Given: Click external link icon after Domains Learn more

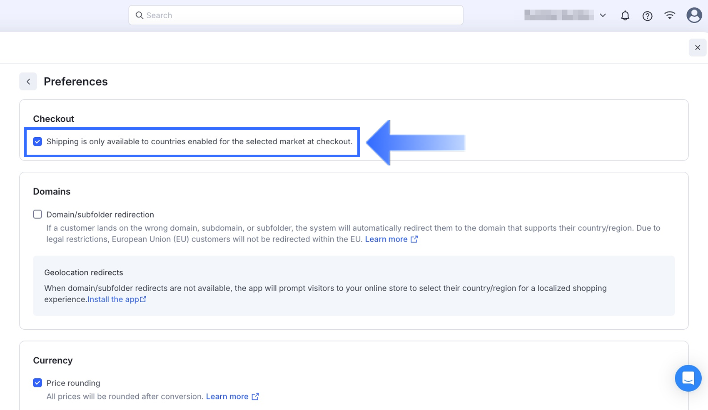Looking at the screenshot, I should click(414, 239).
